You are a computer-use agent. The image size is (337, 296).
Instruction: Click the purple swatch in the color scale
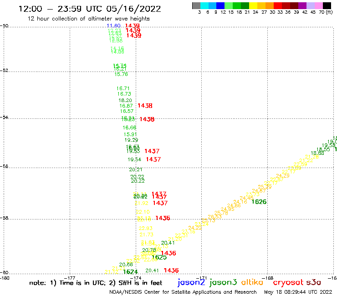pos(302,5)
